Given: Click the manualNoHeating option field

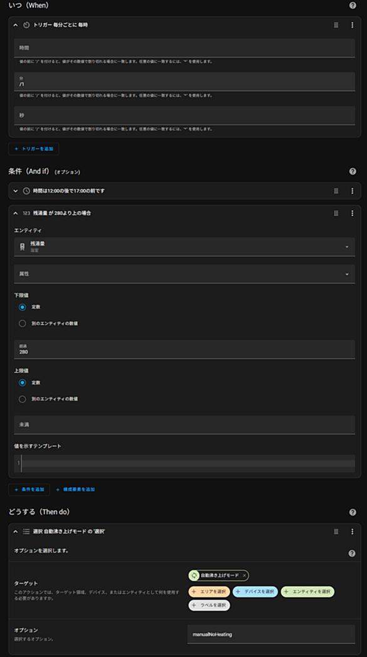Looking at the screenshot, I should coord(271,634).
